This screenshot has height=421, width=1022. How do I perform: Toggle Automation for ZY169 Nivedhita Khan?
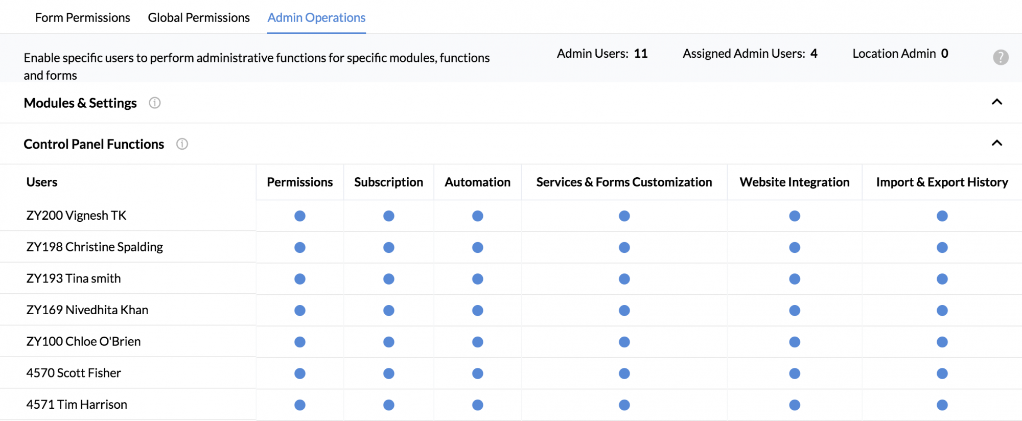[478, 311]
